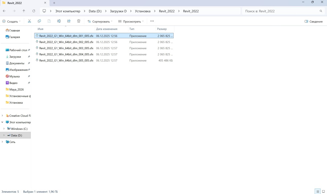Click the computer icon in address bar
The width and height of the screenshot is (327, 194).
[44, 11]
